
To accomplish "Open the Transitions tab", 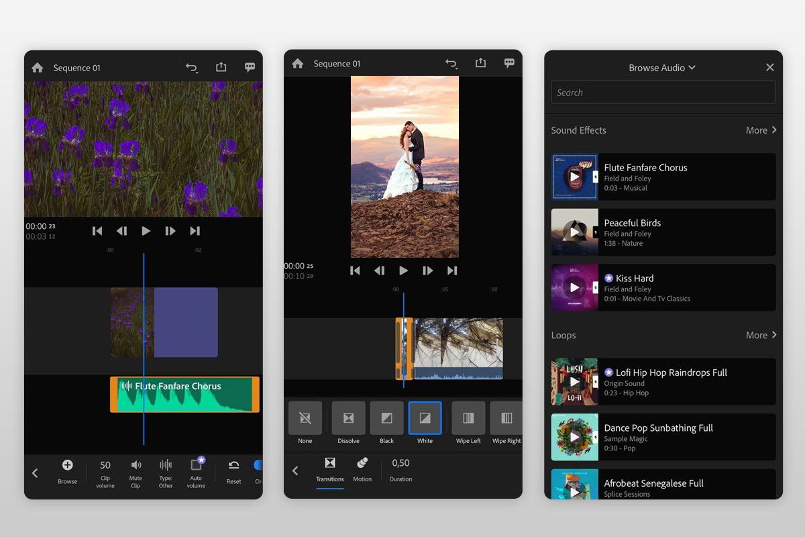I will (x=330, y=470).
